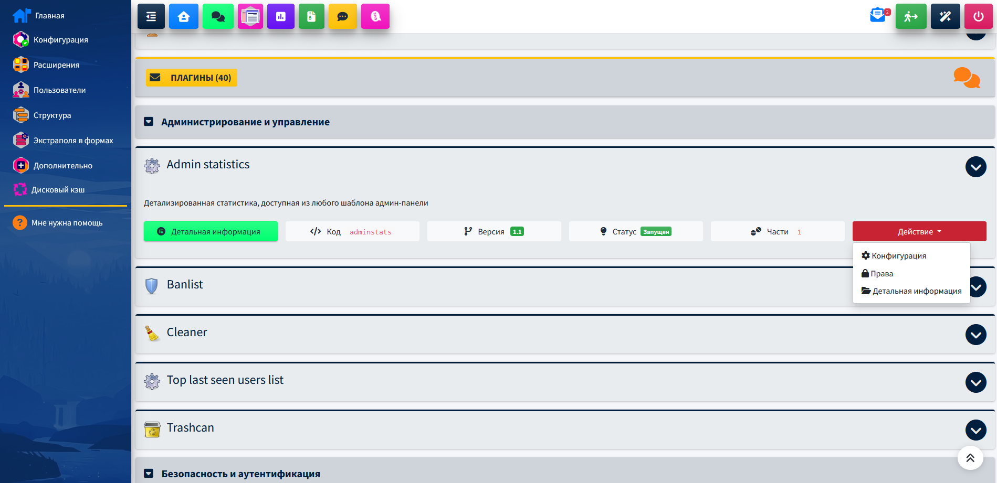Click the orange question mark help icon
Viewport: 997px width, 483px height.
coord(20,223)
